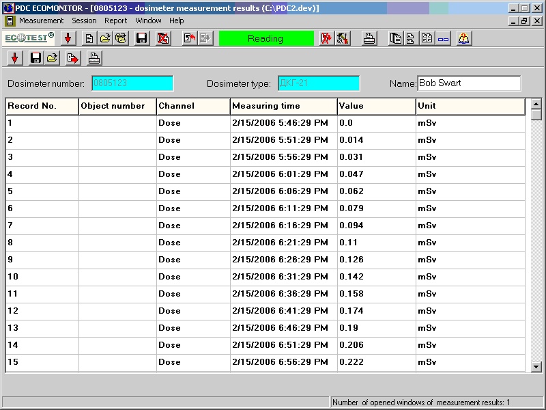Click the document with red back arrow icon
This screenshot has width=546, height=410.
pyautogui.click(x=190, y=38)
